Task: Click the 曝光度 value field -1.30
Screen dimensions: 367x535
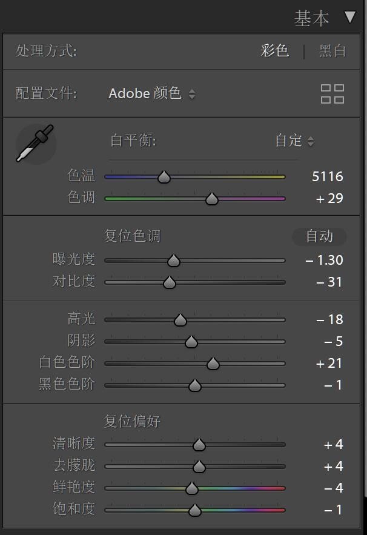Action: coord(325,261)
